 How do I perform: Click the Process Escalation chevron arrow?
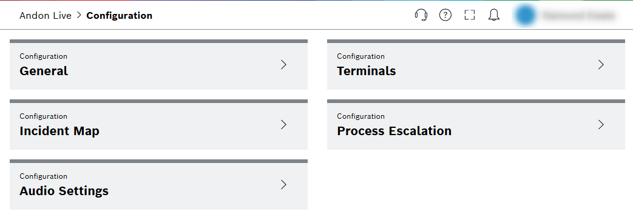[601, 125]
